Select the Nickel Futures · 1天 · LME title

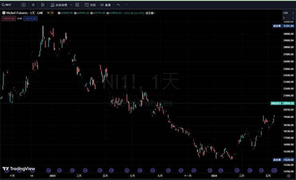pyautogui.click(x=25, y=13)
